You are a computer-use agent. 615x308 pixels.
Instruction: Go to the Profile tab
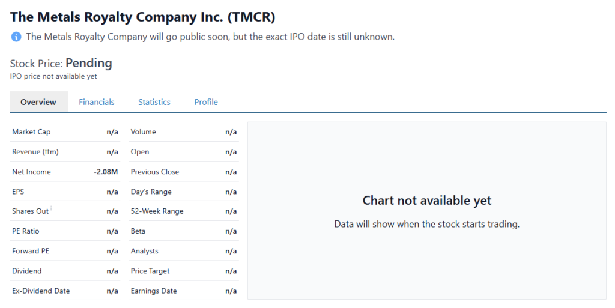pos(206,102)
